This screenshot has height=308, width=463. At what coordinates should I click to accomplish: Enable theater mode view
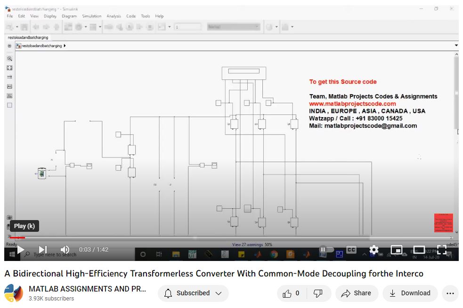click(419, 249)
